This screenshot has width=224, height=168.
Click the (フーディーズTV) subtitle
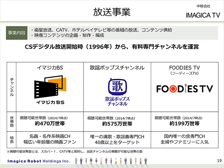click(x=185, y=73)
